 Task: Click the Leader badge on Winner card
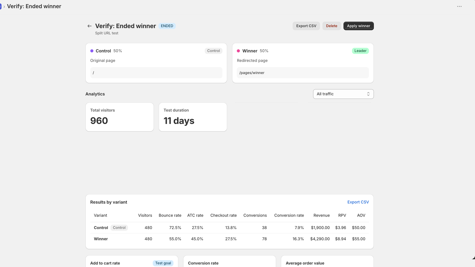[x=360, y=51]
